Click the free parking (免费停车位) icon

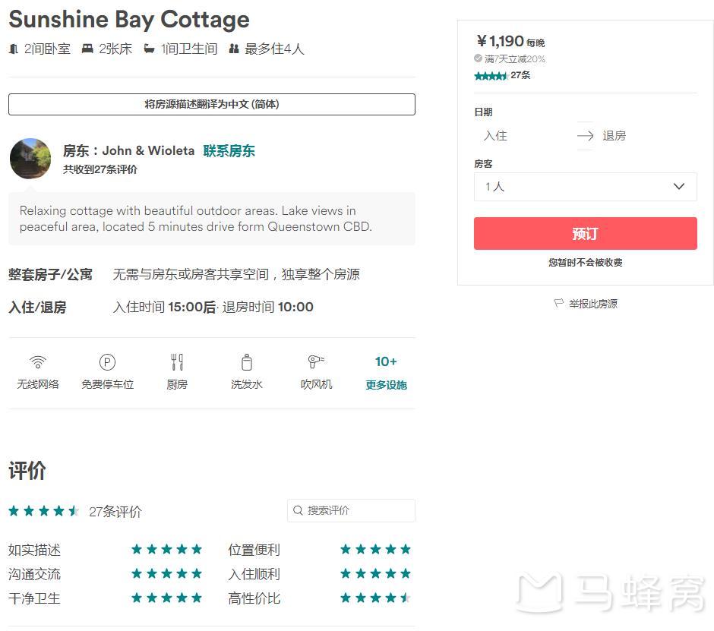click(x=107, y=362)
